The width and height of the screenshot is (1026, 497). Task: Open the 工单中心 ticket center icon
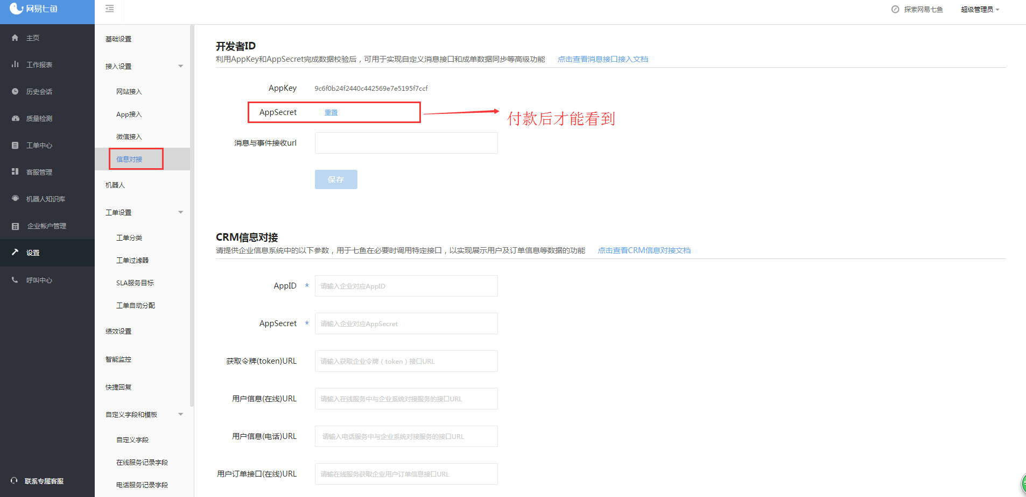click(15, 145)
